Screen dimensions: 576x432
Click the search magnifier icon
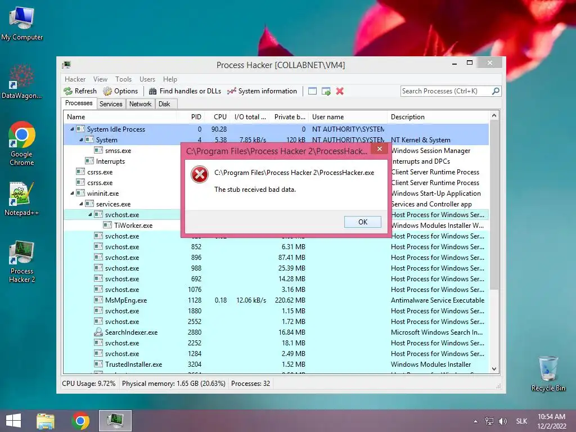tap(496, 91)
